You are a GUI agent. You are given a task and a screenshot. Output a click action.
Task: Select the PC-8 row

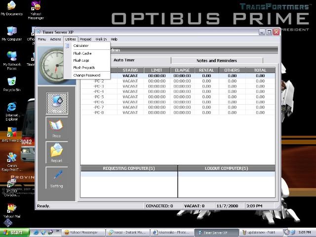[x=178, y=113]
